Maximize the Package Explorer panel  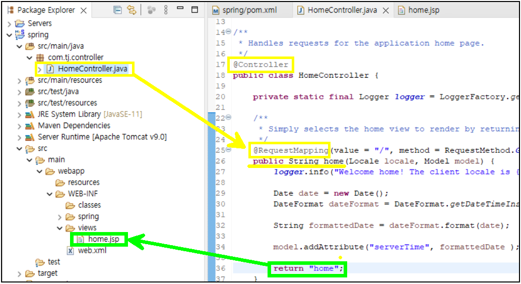[x=194, y=10]
